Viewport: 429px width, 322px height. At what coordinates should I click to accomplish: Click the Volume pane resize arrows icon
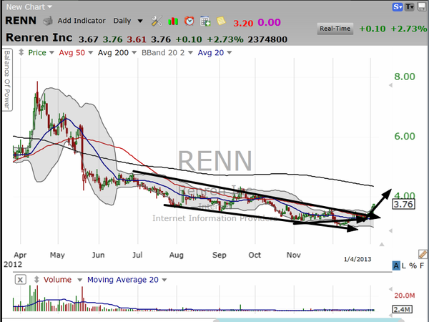(36, 280)
